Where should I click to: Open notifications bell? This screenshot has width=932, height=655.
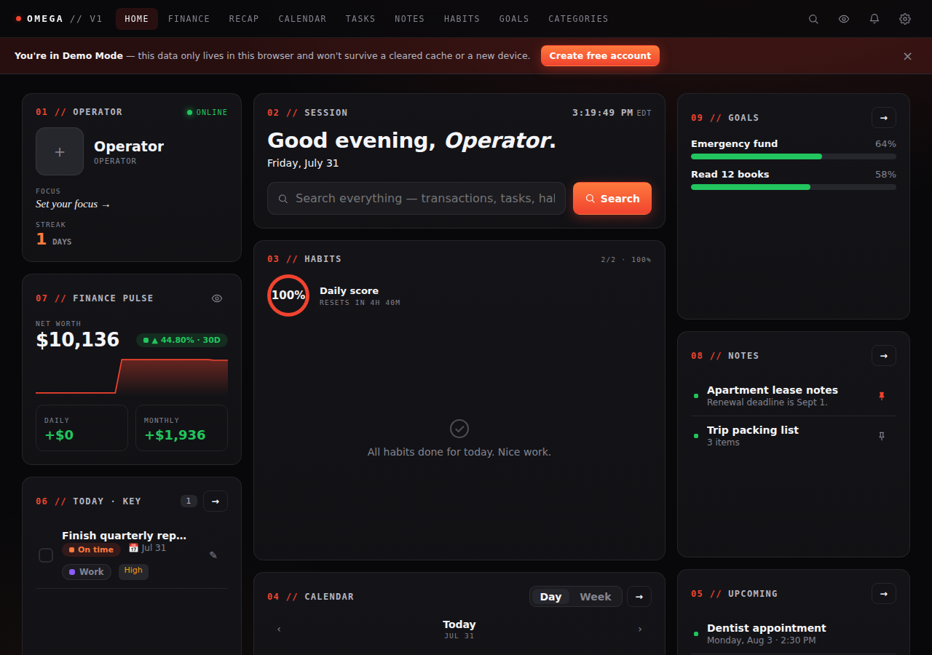874,19
